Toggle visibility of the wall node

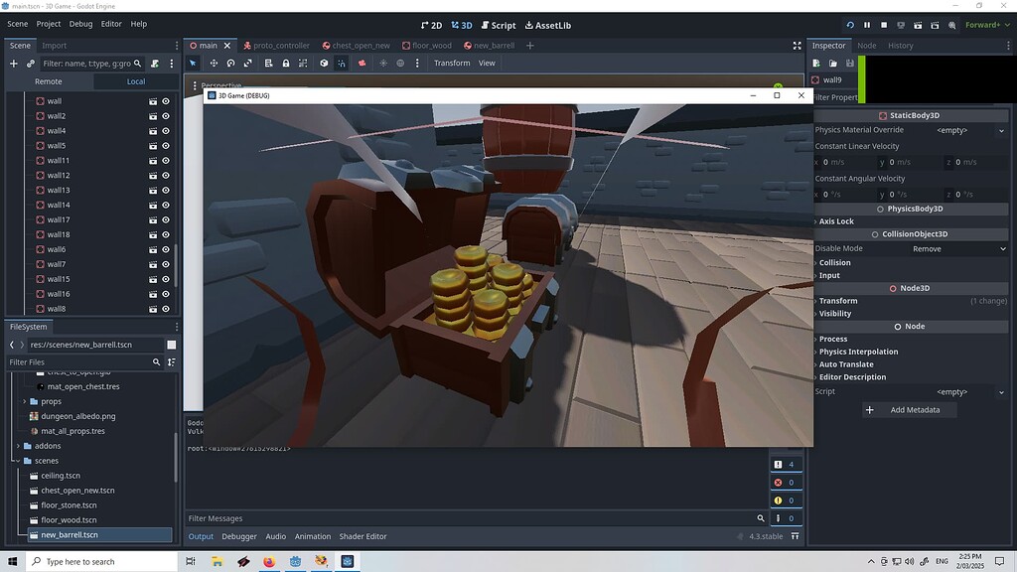166,100
